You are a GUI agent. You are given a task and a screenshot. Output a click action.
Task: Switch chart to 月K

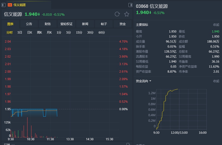(x=49, y=33)
